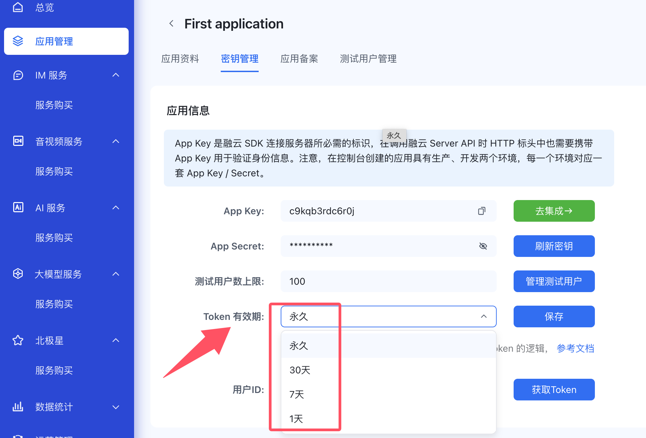Go back using the arrow beside First application
This screenshot has width=646, height=438.
pyautogui.click(x=171, y=23)
